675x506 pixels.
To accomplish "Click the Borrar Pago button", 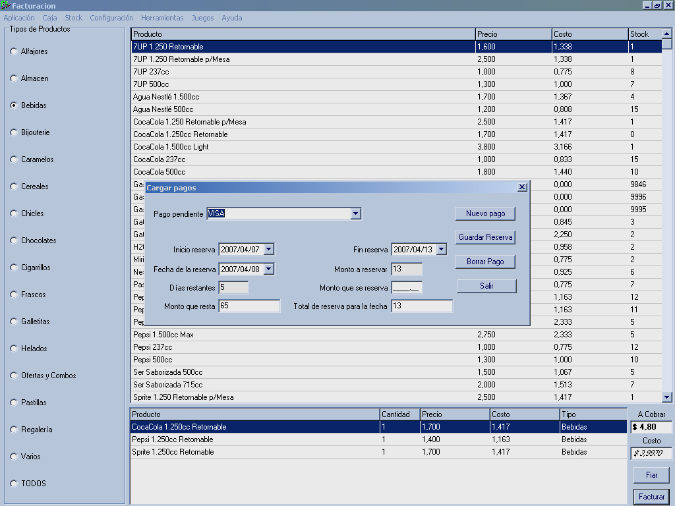I will pos(485,262).
